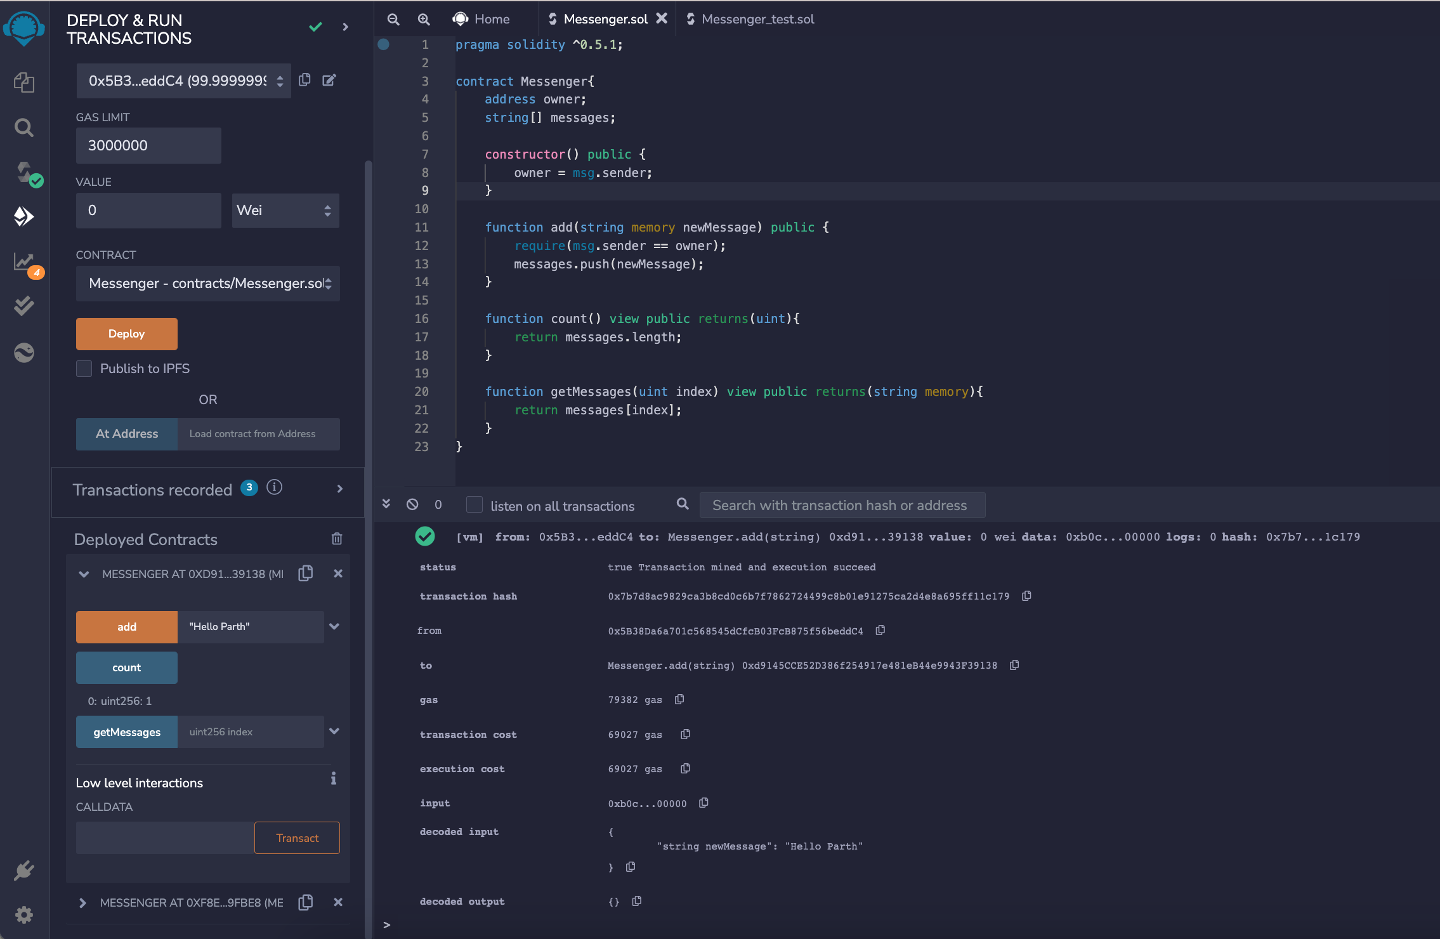Check listen on all transactions
Viewport: 1440px width, 939px height.
point(474,504)
